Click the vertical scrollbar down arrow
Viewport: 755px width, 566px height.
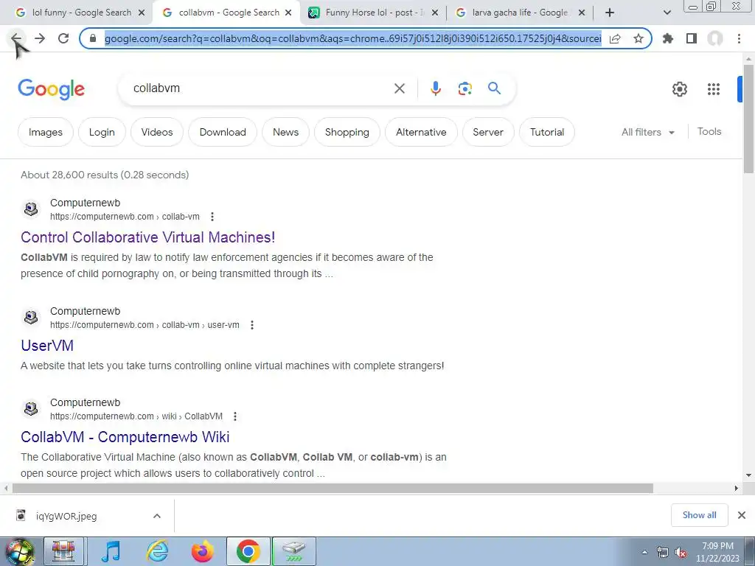click(x=748, y=475)
